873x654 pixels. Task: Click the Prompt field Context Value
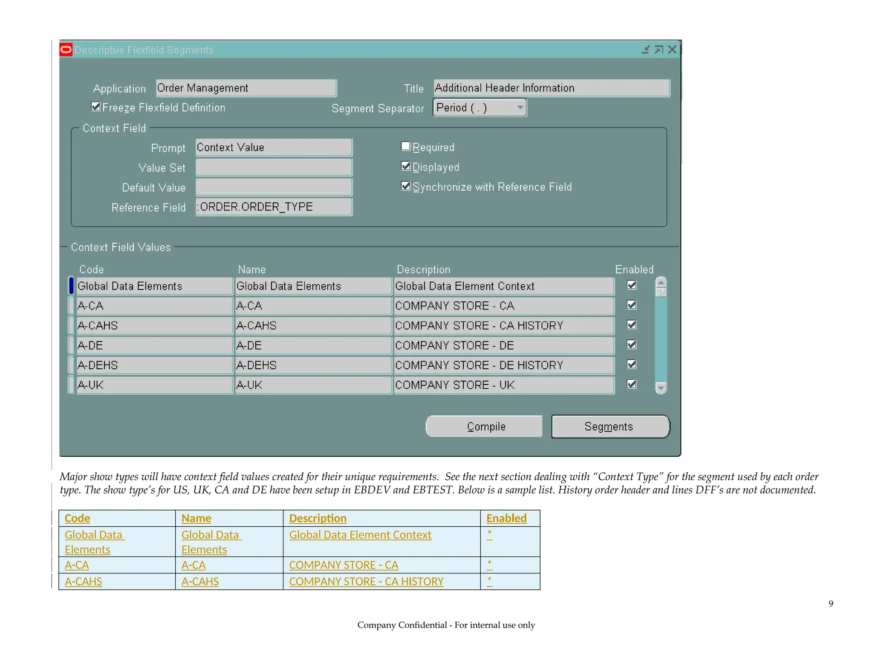tap(274, 147)
